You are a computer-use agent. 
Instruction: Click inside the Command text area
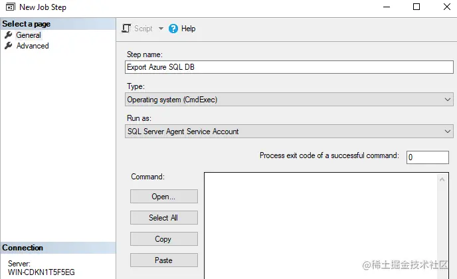coord(321,226)
